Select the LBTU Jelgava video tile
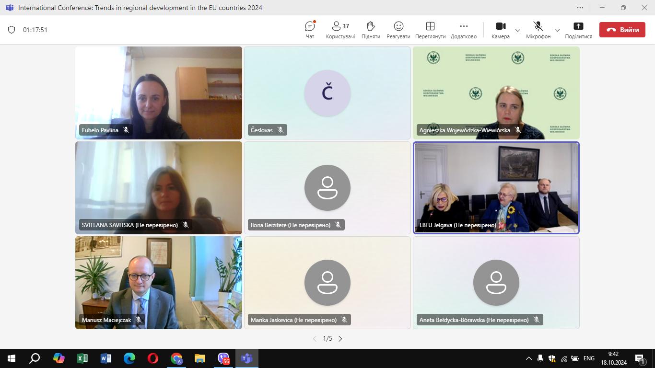Image resolution: width=655 pixels, height=368 pixels. pos(496,187)
